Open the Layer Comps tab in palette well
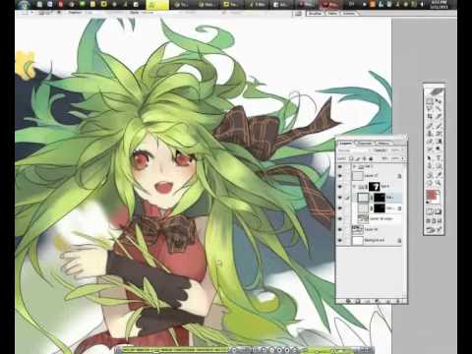Viewport: 472px width, 354px height. pos(349,14)
